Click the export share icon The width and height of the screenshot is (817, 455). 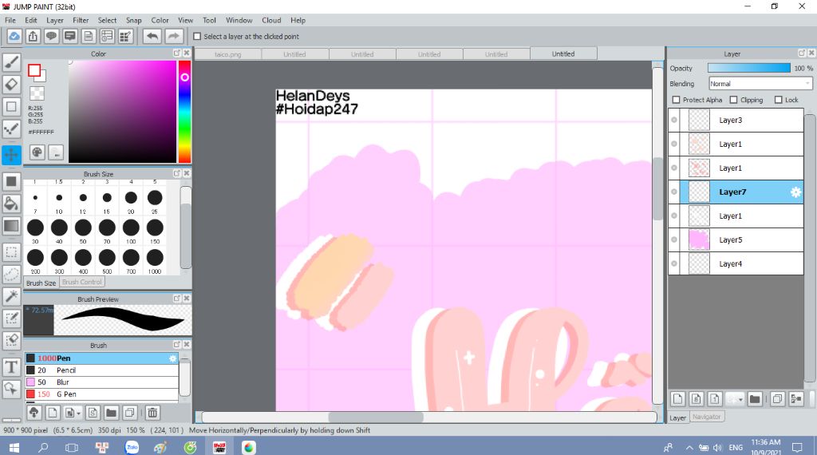tap(33, 37)
